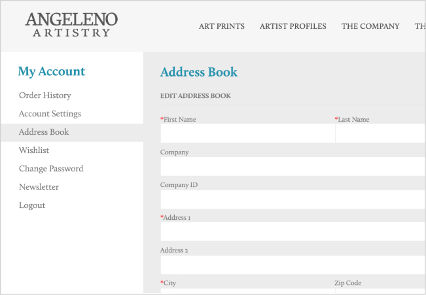426x295 pixels.
Task: Click the Address Book page heading
Action: pos(199,72)
